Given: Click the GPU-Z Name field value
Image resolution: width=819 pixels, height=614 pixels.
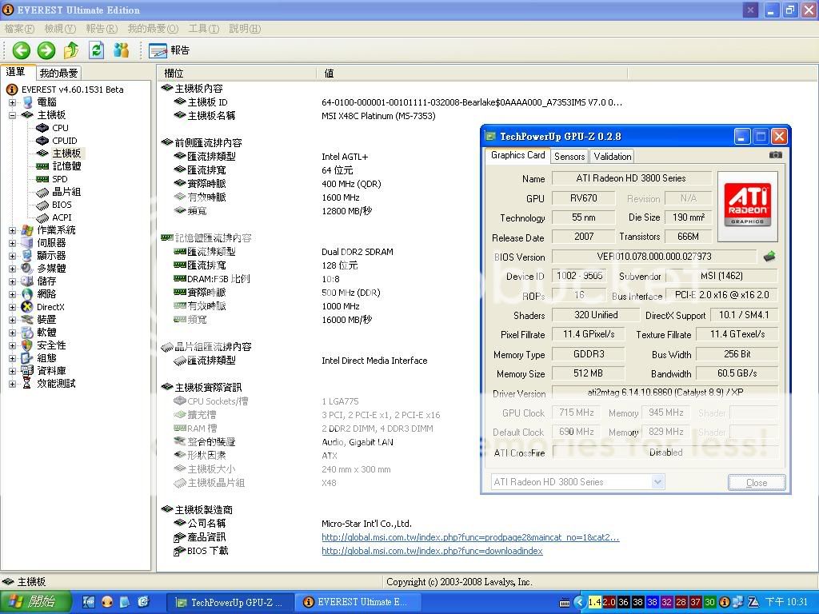Looking at the screenshot, I should [x=632, y=178].
